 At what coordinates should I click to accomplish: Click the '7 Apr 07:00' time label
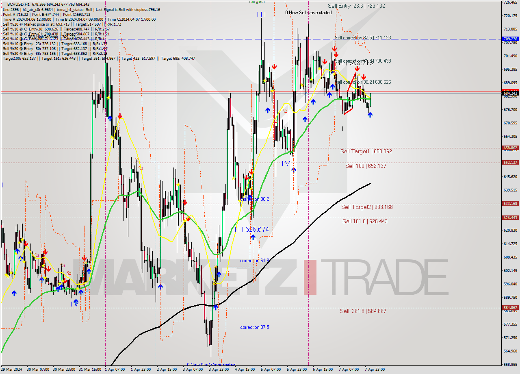(349, 370)
